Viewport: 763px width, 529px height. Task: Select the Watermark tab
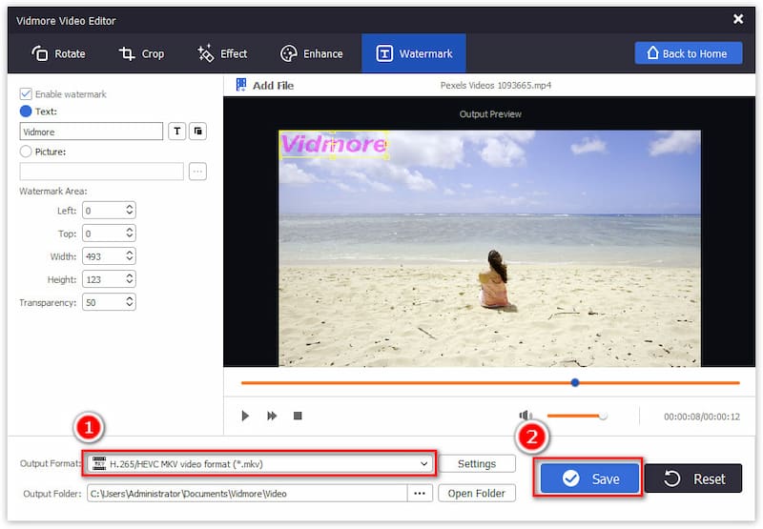pyautogui.click(x=414, y=53)
